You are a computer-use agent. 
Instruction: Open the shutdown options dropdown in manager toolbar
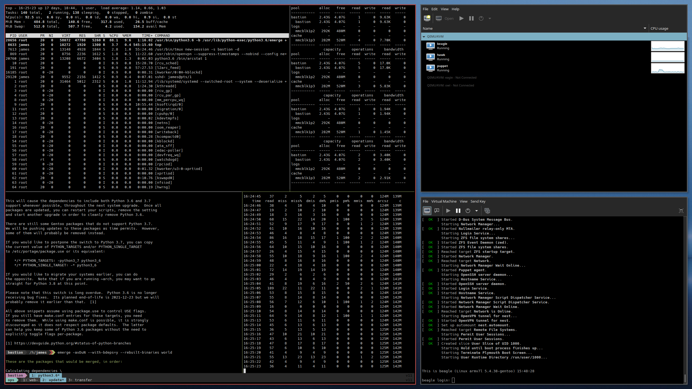coord(490,18)
